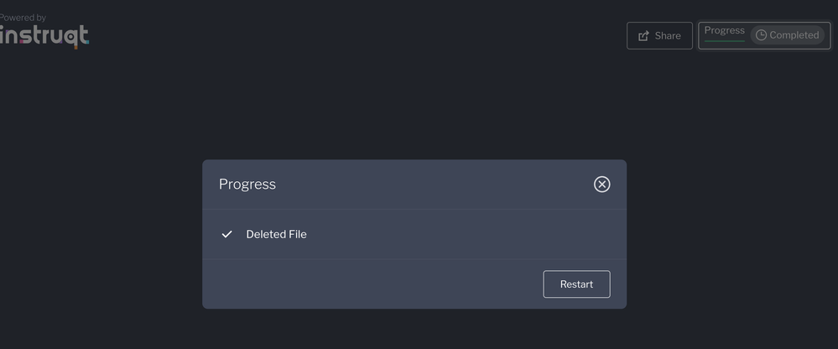Image resolution: width=838 pixels, height=349 pixels.
Task: Click the green progress bar under Progress
Action: tap(724, 40)
